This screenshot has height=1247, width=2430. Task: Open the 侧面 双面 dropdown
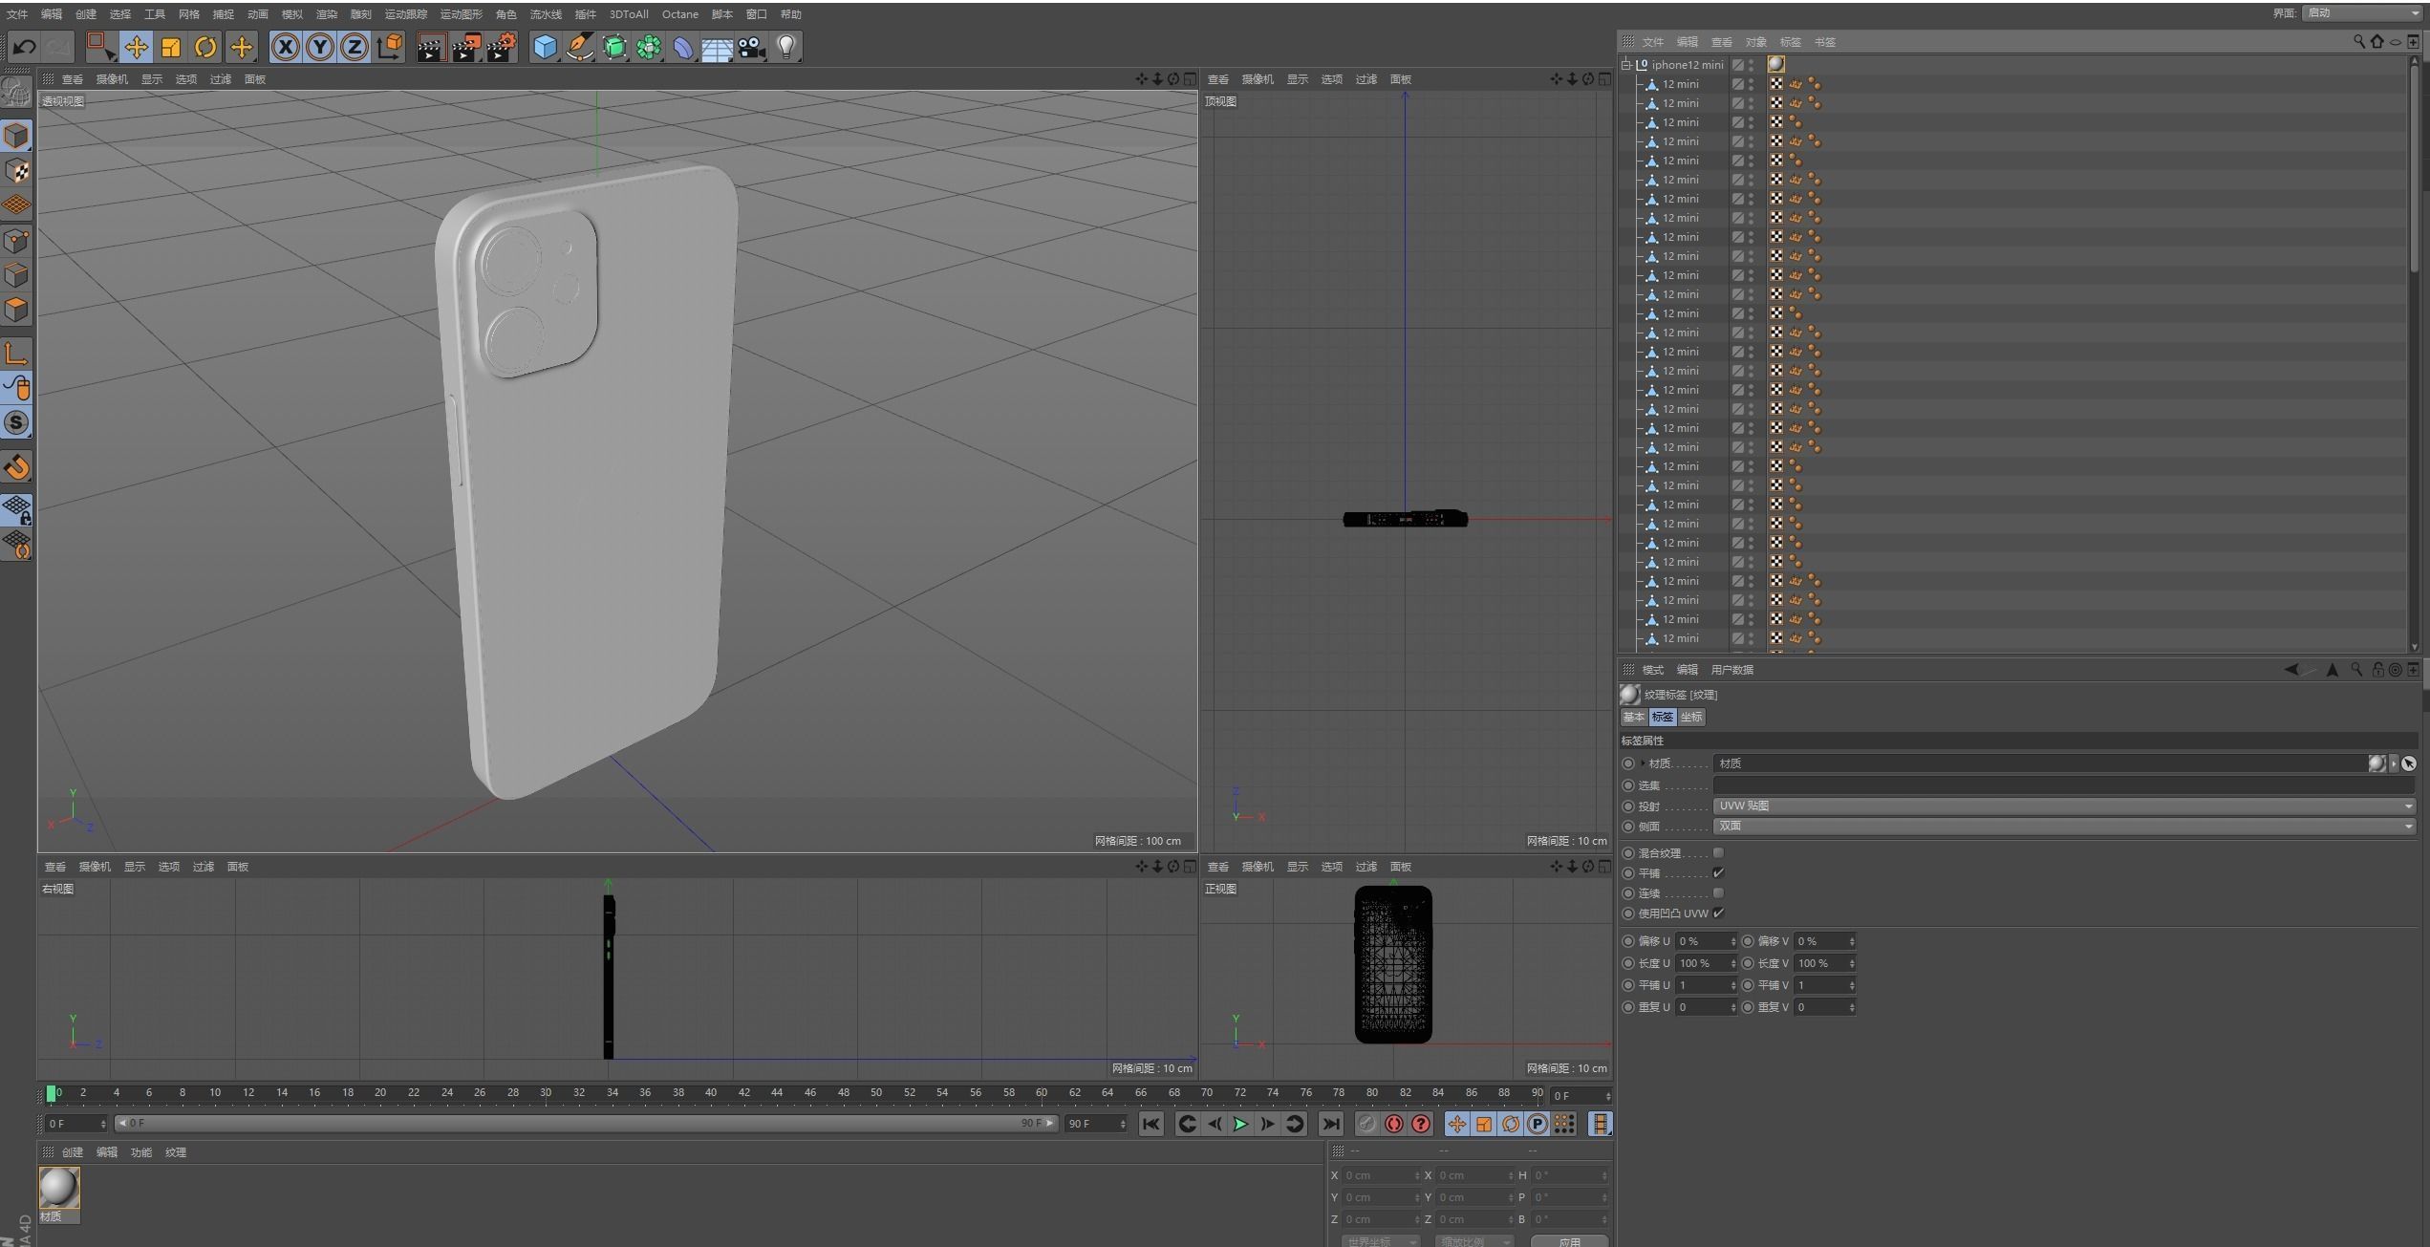2064,826
